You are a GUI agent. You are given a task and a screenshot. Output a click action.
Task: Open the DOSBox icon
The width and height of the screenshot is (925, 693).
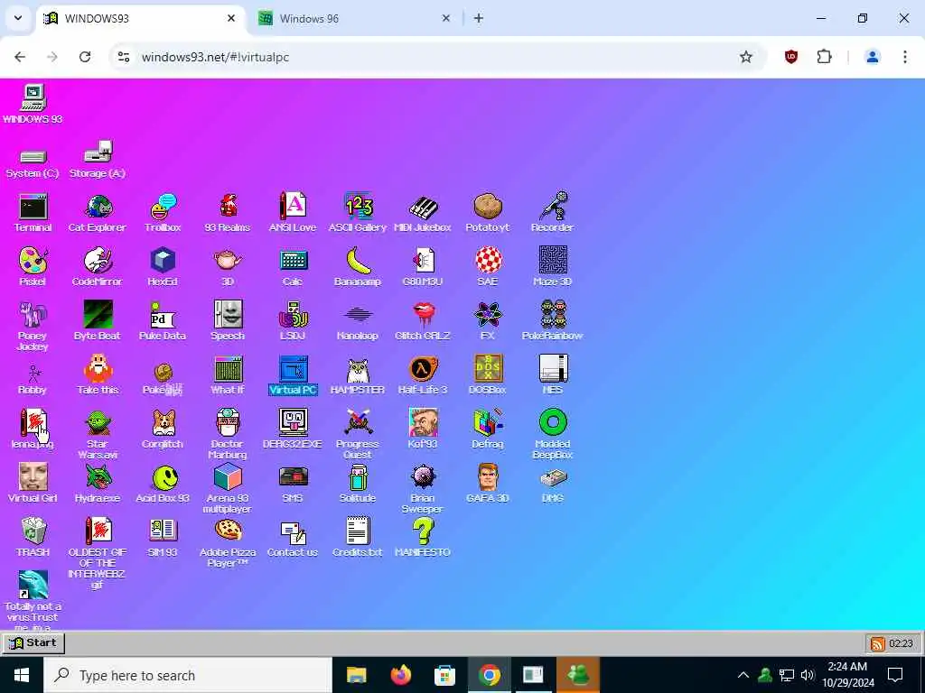487,374
